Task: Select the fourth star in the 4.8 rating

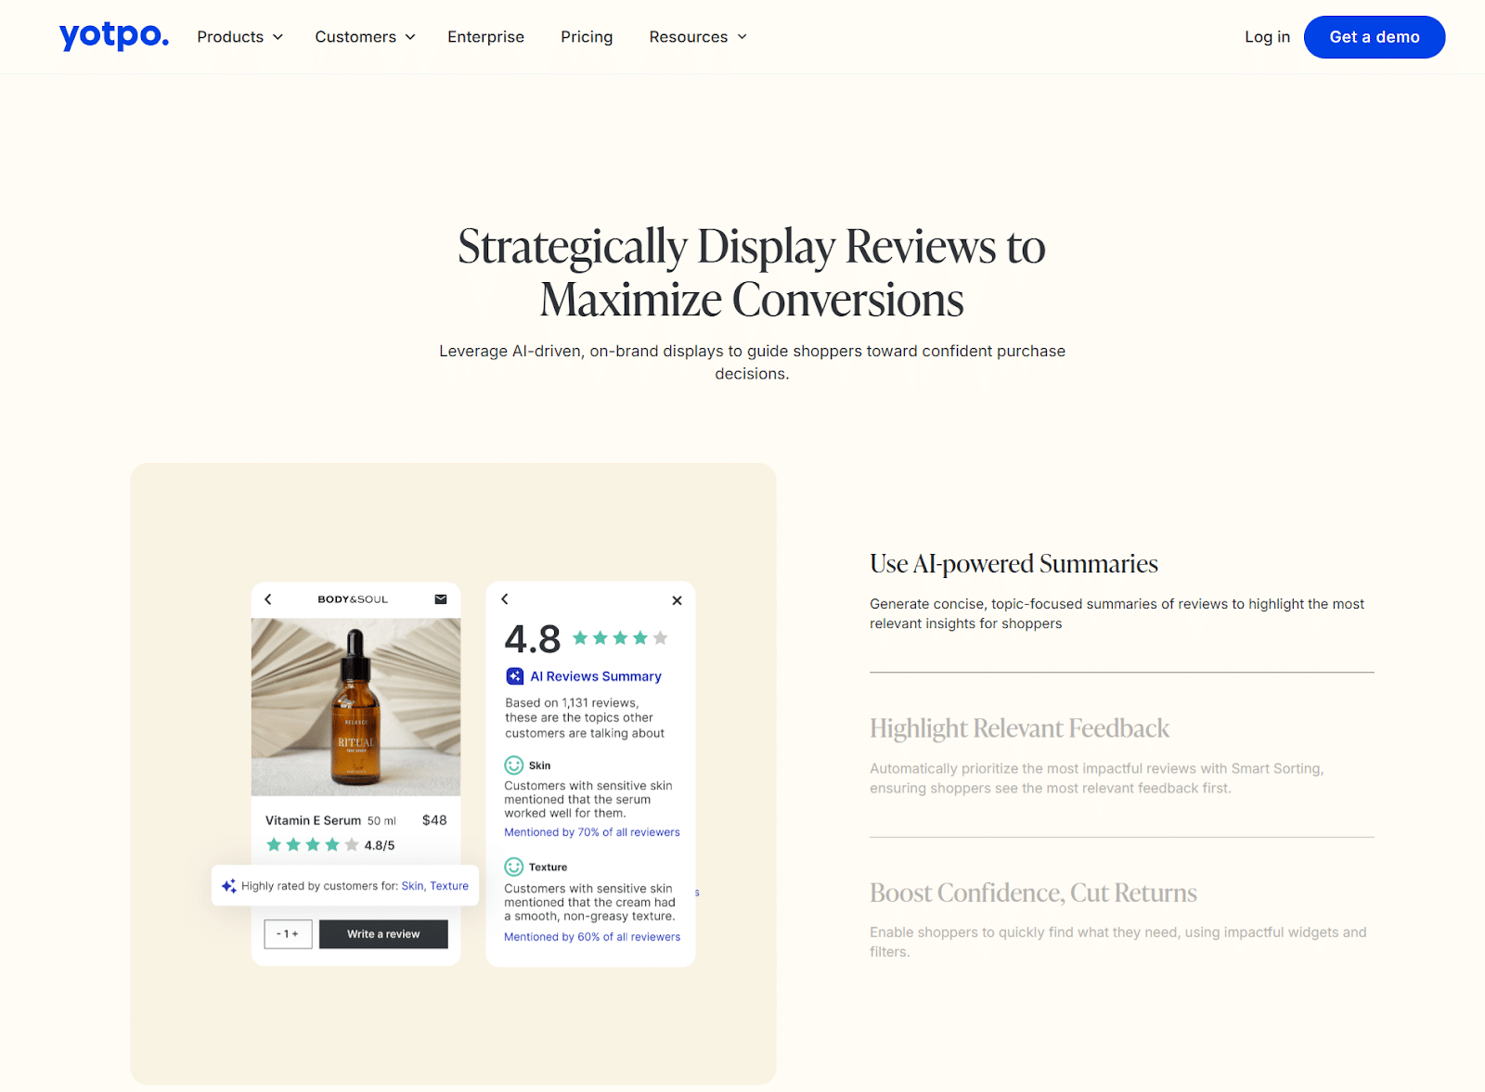Action: click(639, 637)
